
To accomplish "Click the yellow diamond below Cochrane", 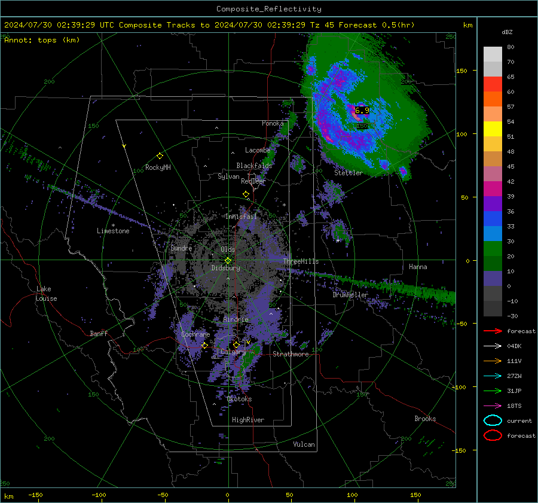I will click(x=204, y=346).
